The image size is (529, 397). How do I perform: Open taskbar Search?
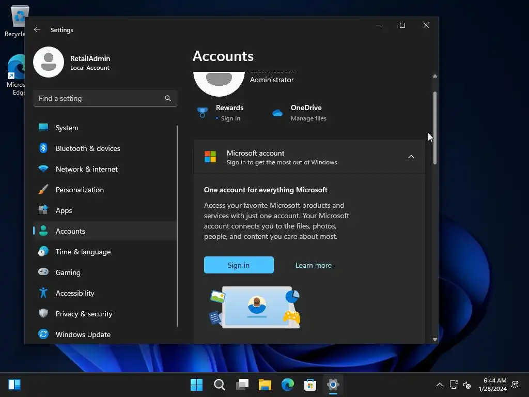point(219,385)
